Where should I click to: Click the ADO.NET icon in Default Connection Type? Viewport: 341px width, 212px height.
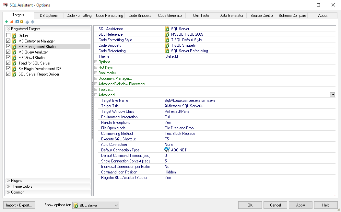click(167, 150)
